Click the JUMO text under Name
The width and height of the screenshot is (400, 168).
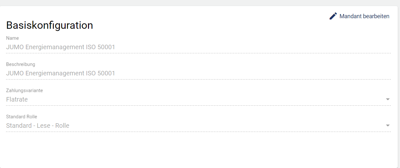[x=15, y=47]
